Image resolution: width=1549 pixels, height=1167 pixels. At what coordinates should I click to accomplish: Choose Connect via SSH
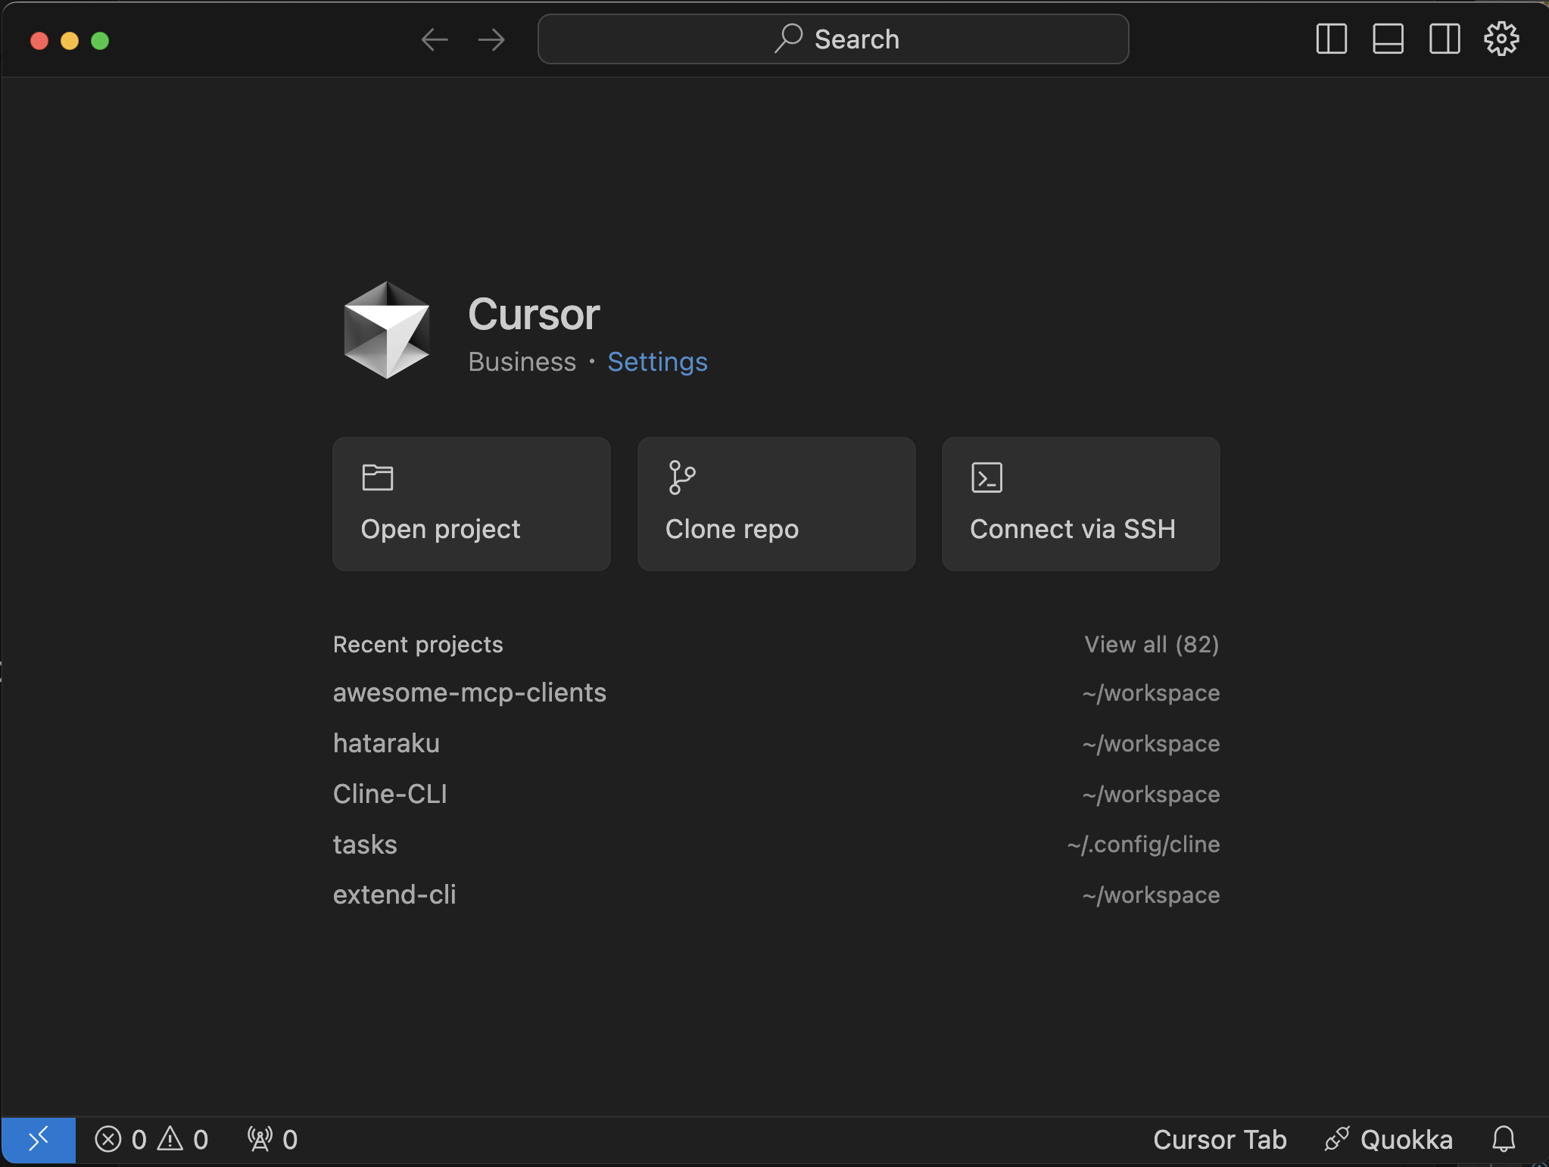(1080, 503)
